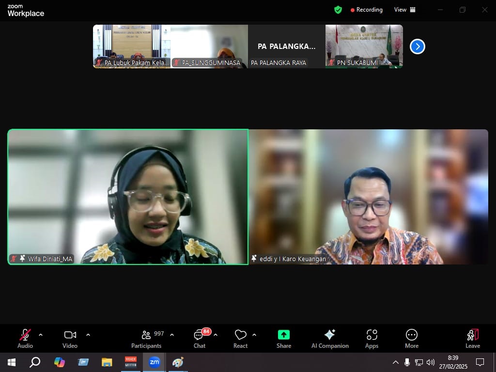The width and height of the screenshot is (496, 372).
Task: Open More meeting options
Action: pos(411,339)
